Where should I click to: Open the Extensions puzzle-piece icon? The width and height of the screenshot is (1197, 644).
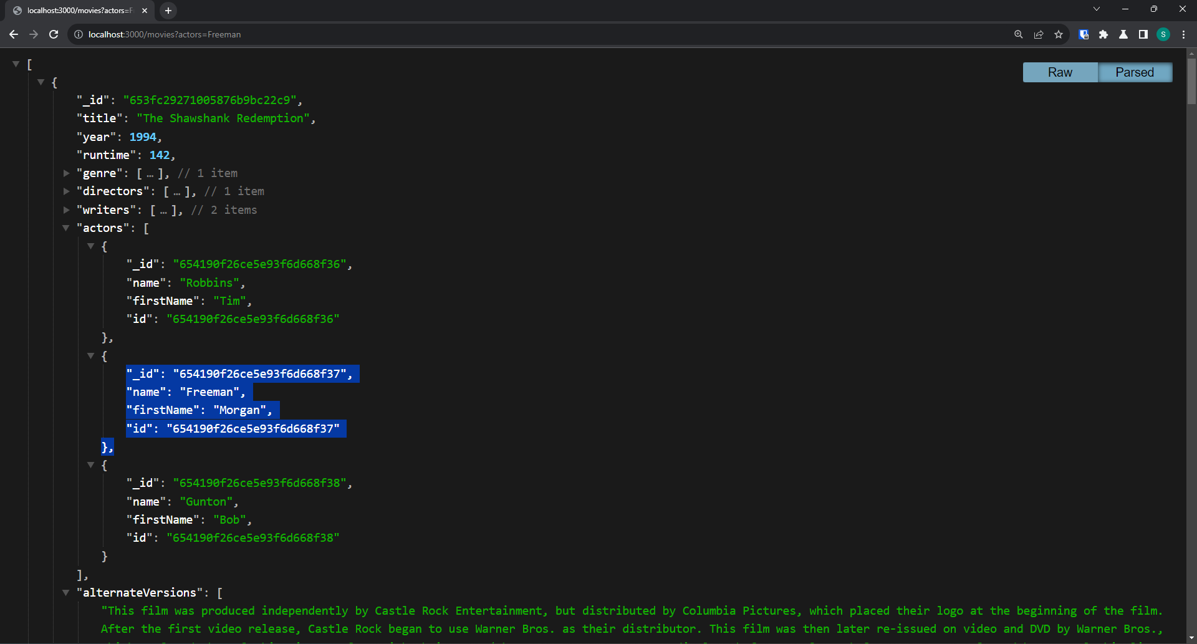point(1103,34)
